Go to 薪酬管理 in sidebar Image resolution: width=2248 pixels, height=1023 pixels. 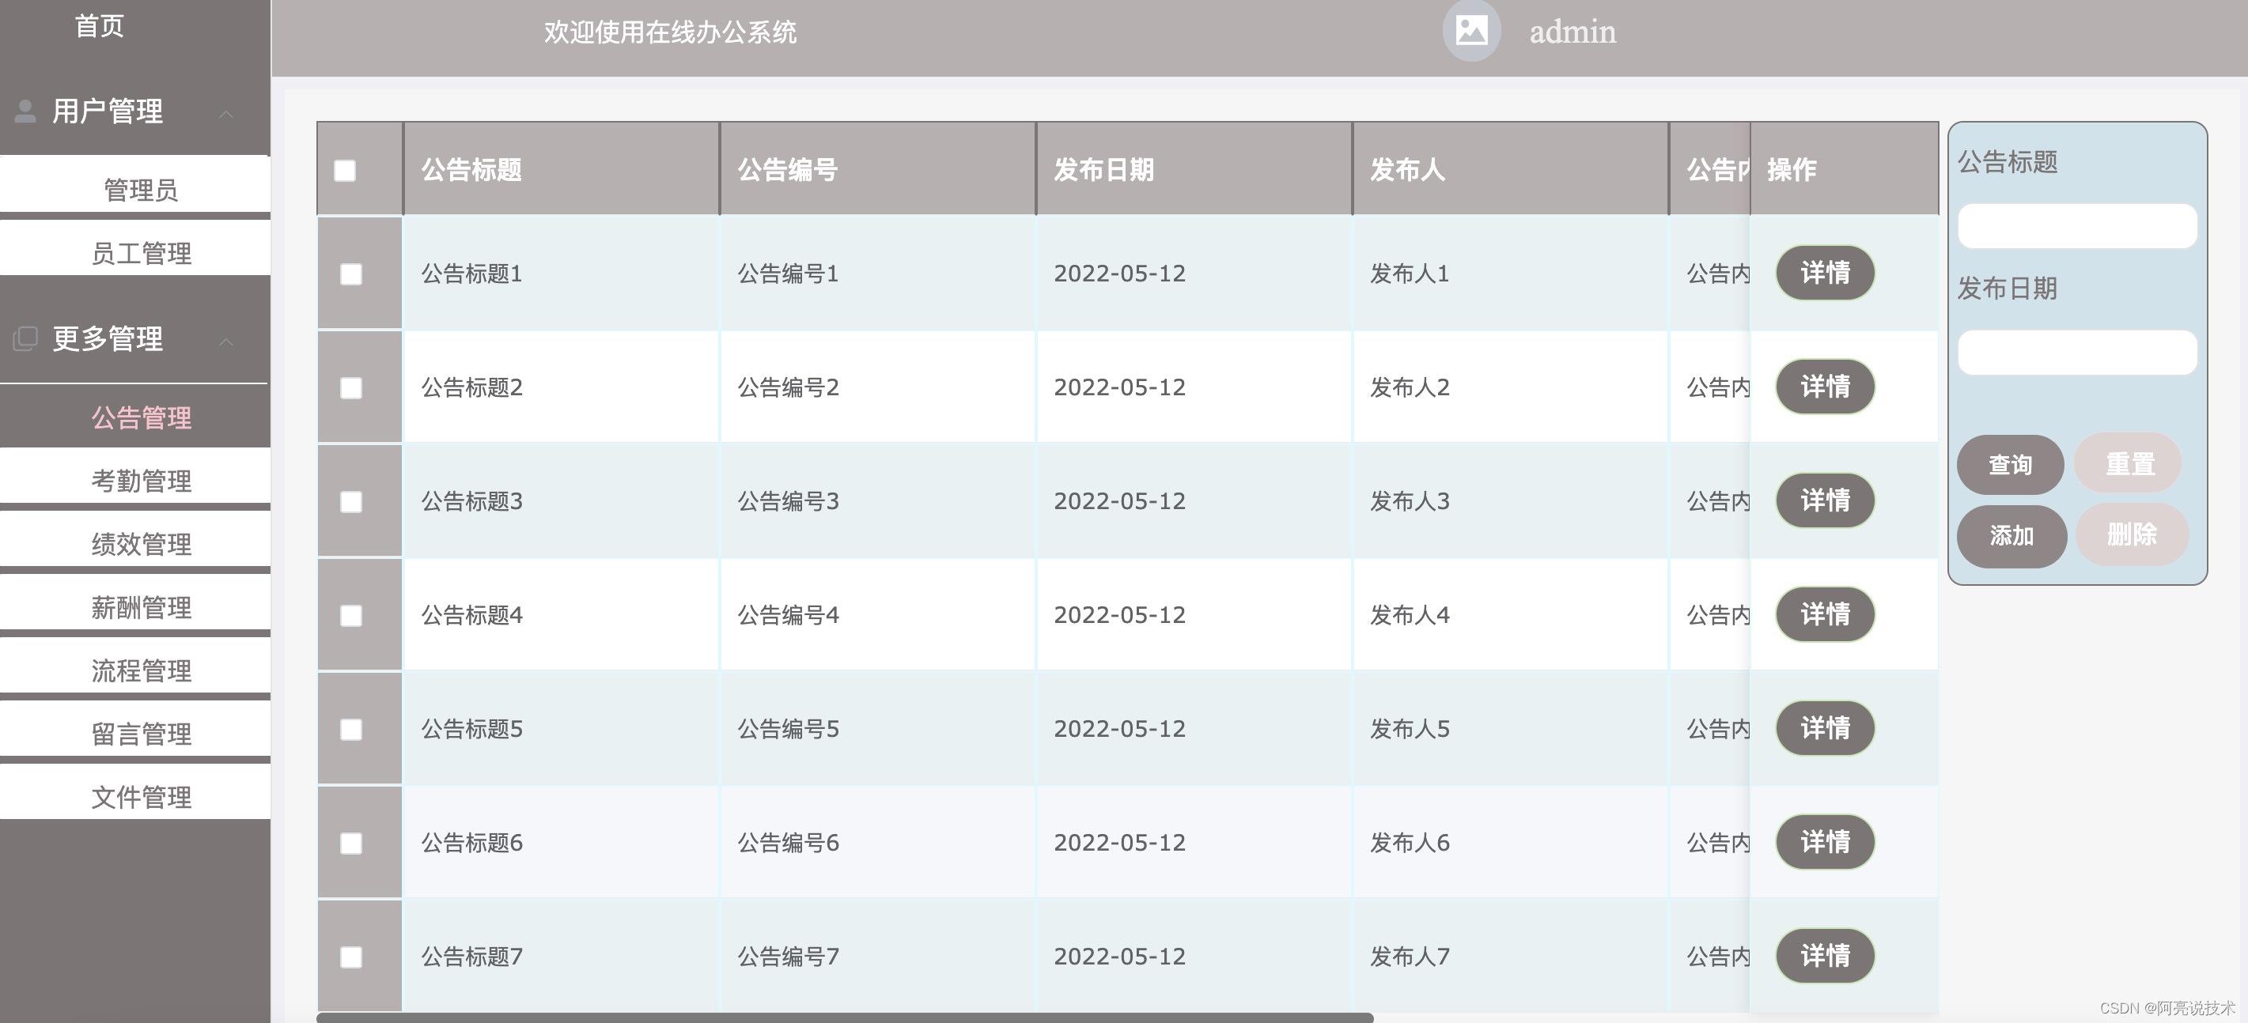pos(141,607)
